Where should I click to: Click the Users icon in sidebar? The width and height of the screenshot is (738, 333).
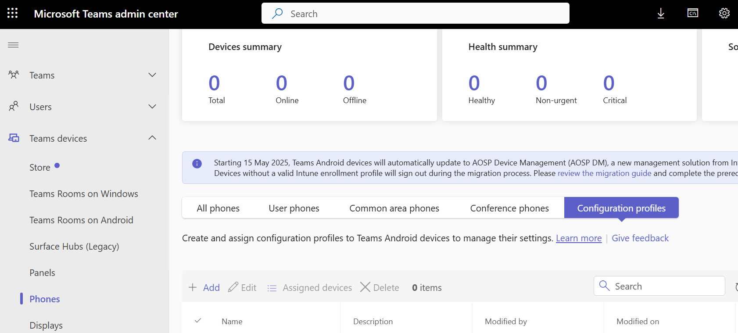tap(14, 106)
